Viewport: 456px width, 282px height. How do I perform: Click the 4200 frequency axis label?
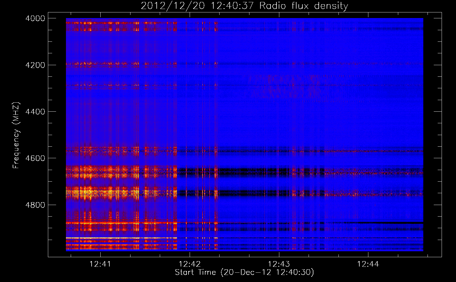tap(35, 65)
